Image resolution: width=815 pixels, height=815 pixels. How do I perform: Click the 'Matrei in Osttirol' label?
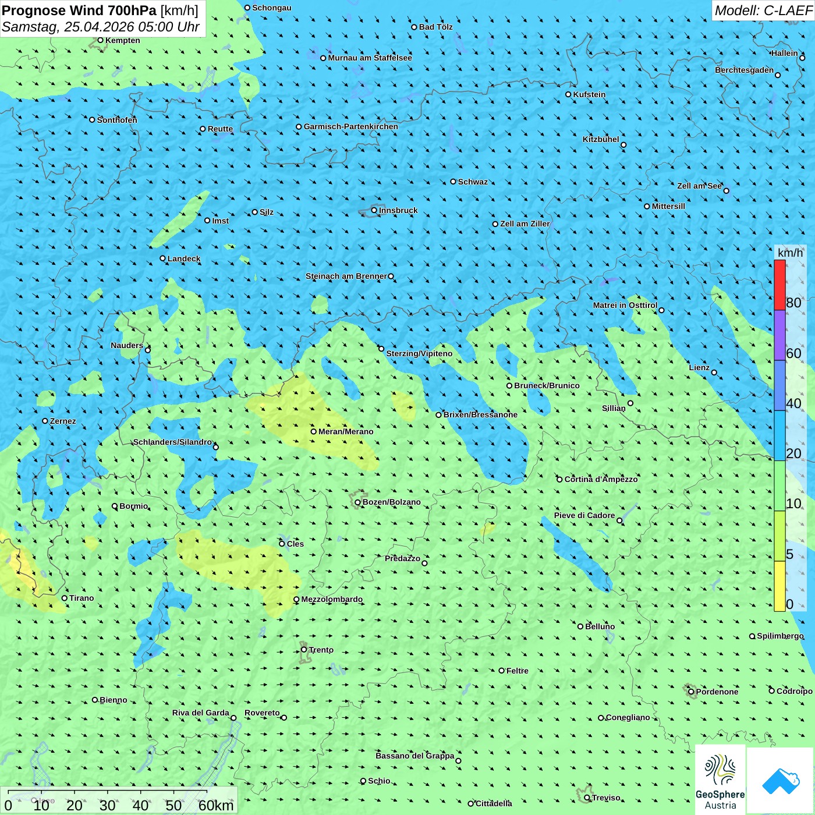click(625, 305)
